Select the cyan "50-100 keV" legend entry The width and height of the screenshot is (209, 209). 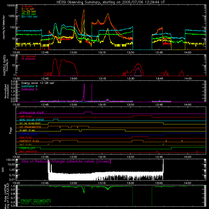point(30,17)
